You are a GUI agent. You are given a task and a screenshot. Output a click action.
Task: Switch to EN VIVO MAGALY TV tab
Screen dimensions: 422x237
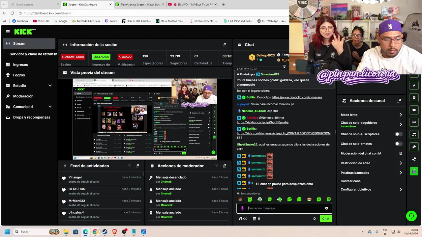click(x=192, y=5)
